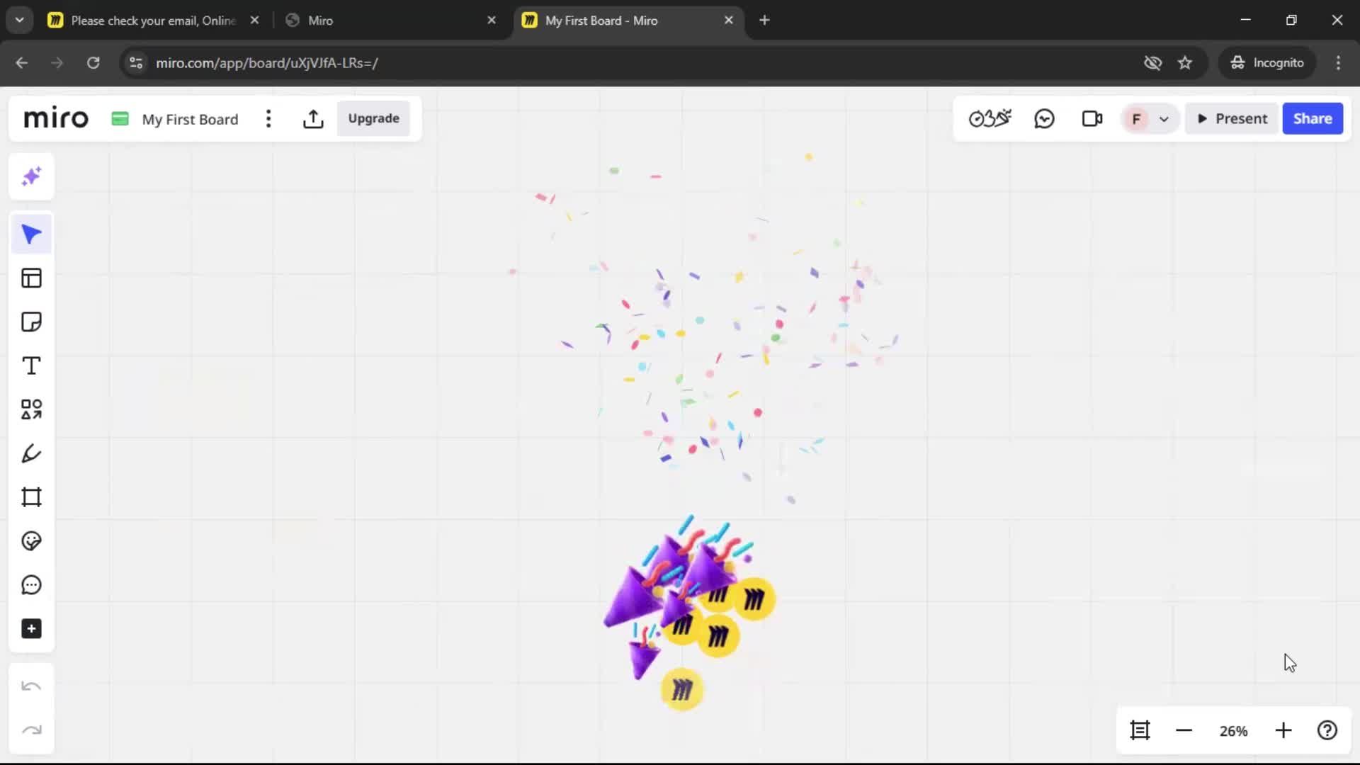Screen dimensions: 1360x765
Task: Click the Undo arrow
Action: [x=31, y=686]
